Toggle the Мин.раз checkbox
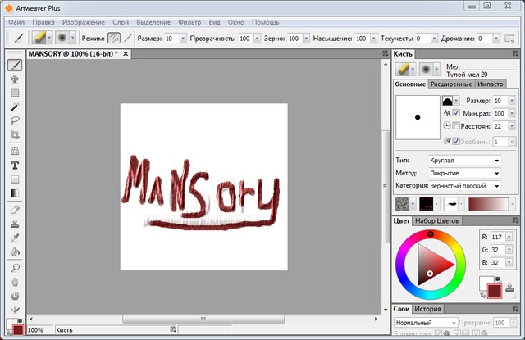Screen dimensions: 525x340 pos(456,113)
